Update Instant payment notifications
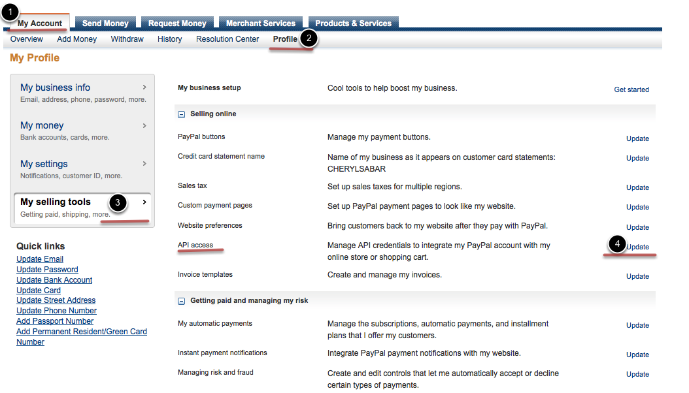 (x=637, y=354)
